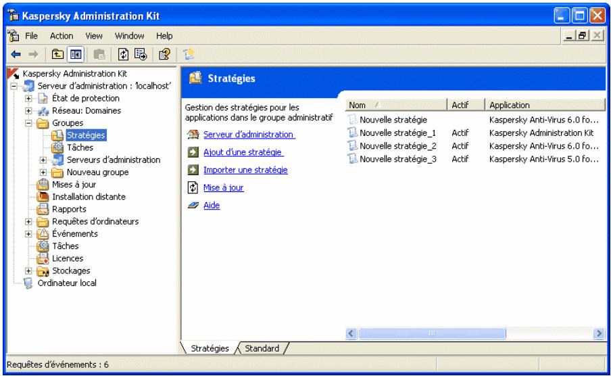Open the Aide link

212,205
